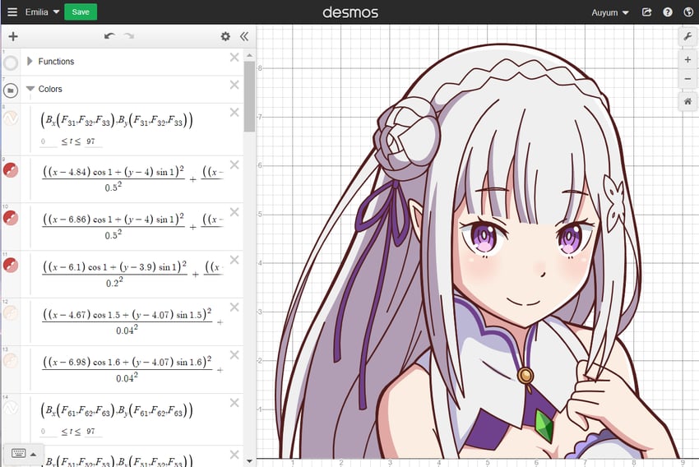Toggle red swatch of x−6.86 ellipse

click(11, 217)
